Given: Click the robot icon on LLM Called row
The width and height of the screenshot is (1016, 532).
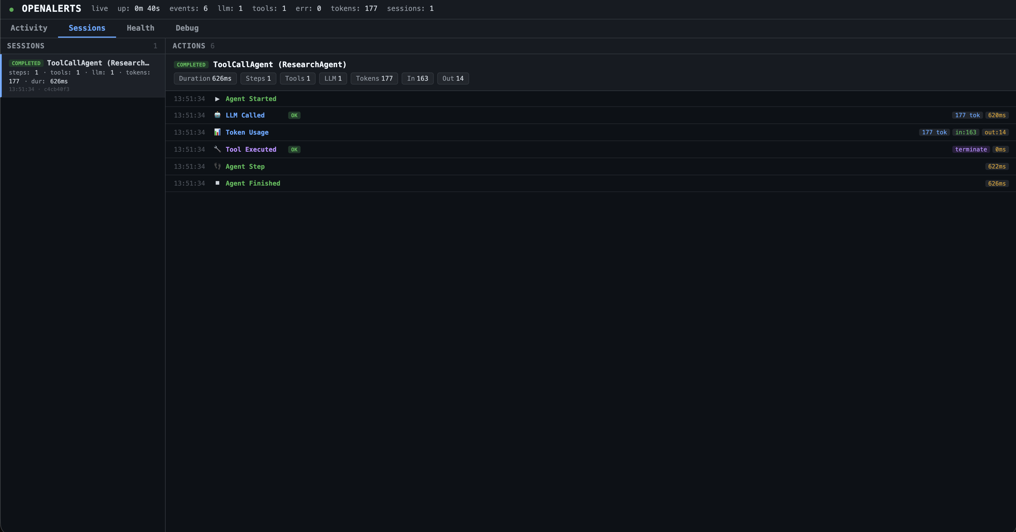Looking at the screenshot, I should pos(217,115).
